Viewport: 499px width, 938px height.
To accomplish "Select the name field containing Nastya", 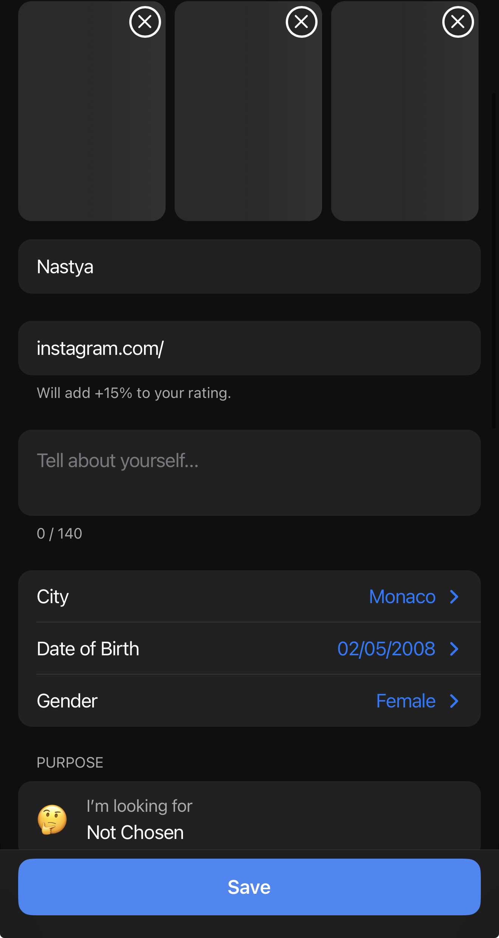I will 249,266.
